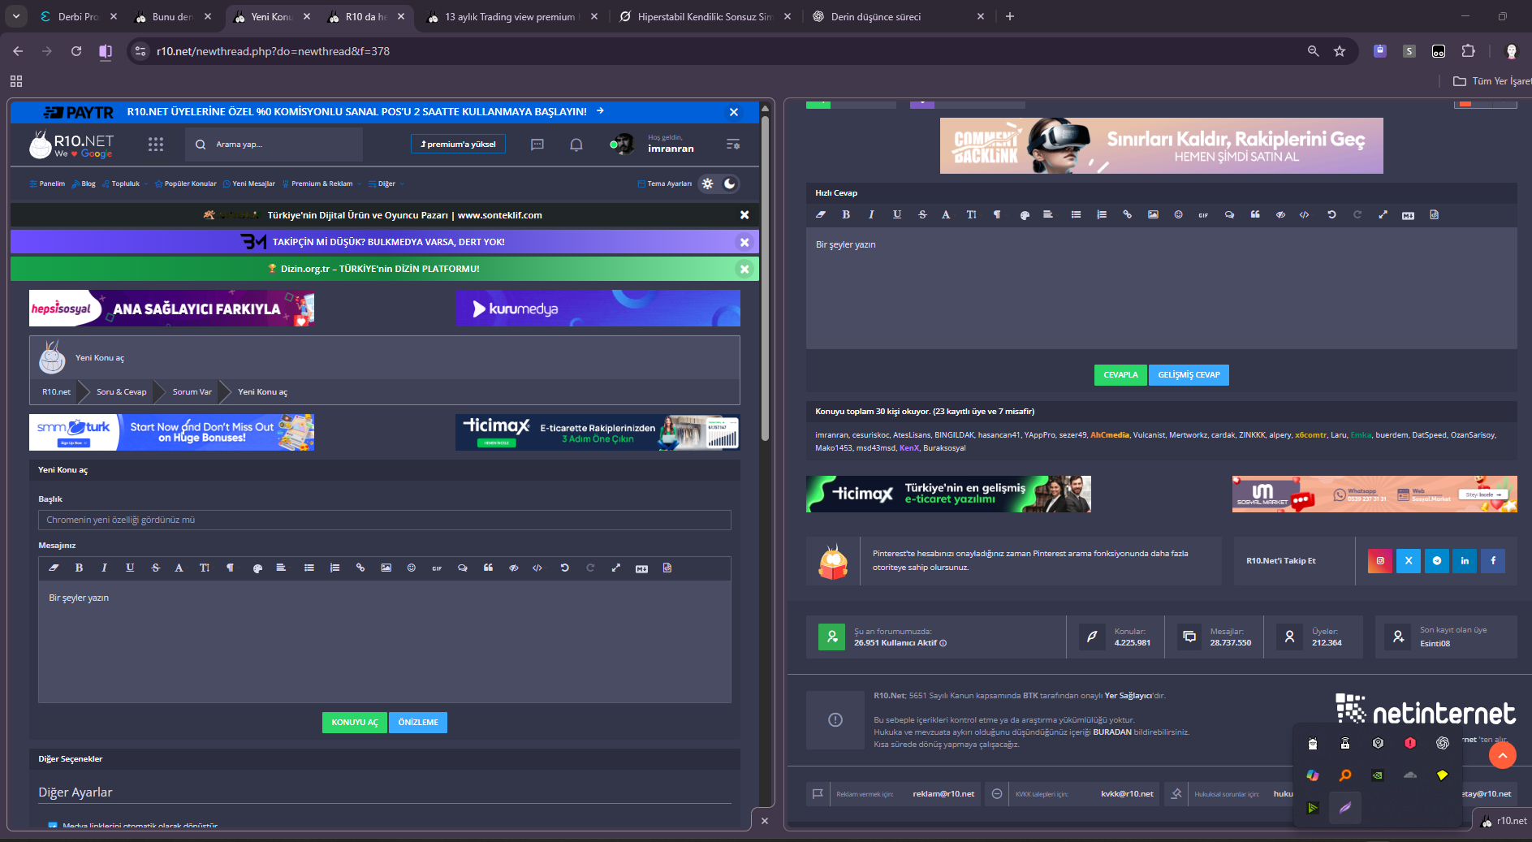Click the GELİŞMİŞ CEVAP button
The width and height of the screenshot is (1532, 842).
(1189, 375)
